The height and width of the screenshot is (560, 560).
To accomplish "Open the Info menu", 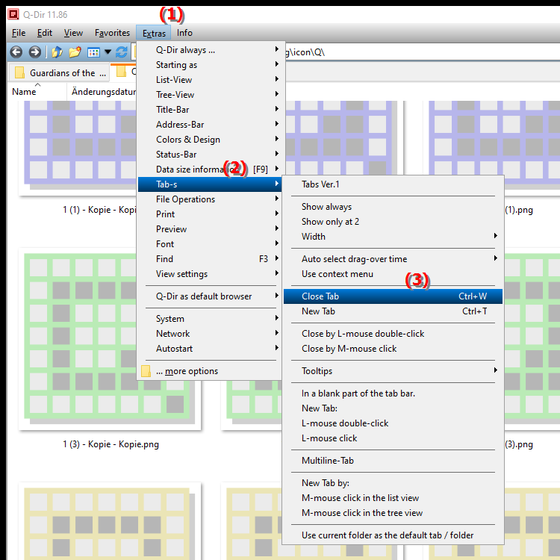I will (x=184, y=33).
